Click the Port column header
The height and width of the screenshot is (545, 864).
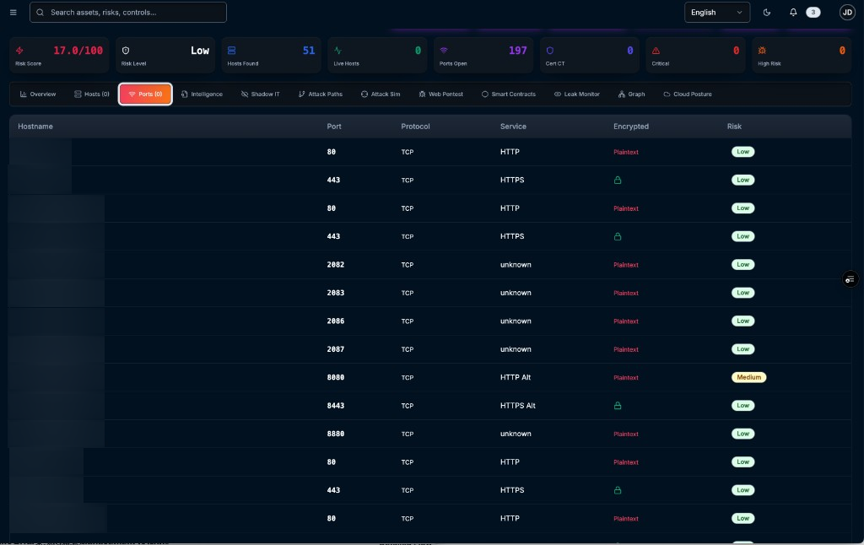point(334,127)
